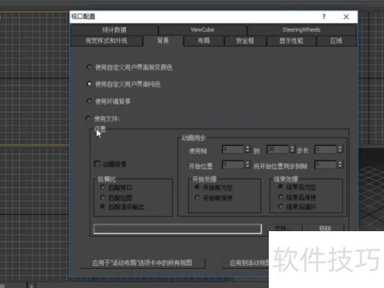The width and height of the screenshot is (384, 288).
Task: Select 使用自定义用户界面纯色 radio option
Action: [89, 84]
